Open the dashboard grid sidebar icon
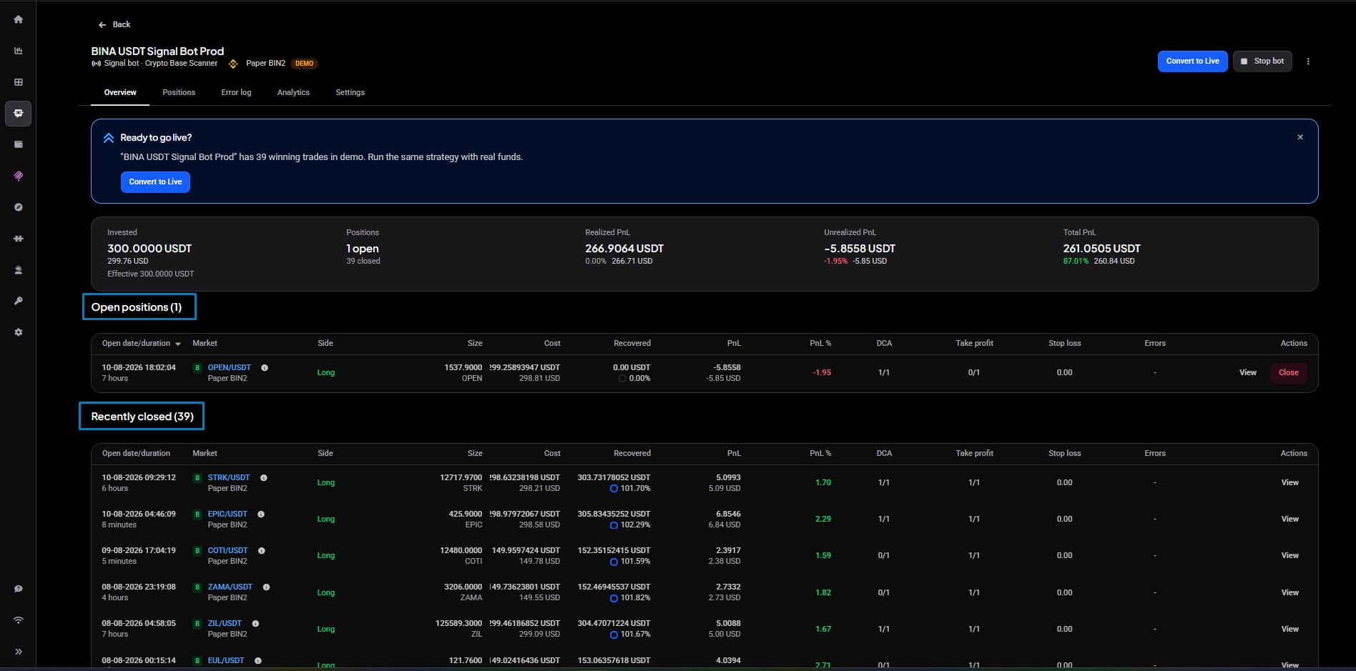Screen dimensions: 1356x671 19,82
